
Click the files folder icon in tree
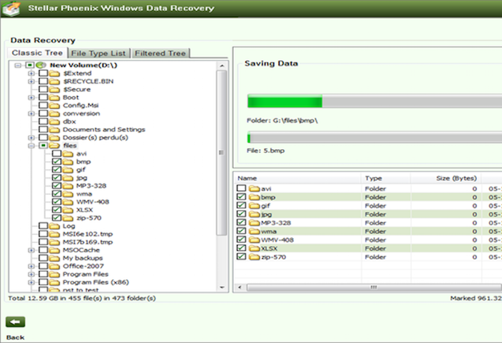[x=55, y=146]
